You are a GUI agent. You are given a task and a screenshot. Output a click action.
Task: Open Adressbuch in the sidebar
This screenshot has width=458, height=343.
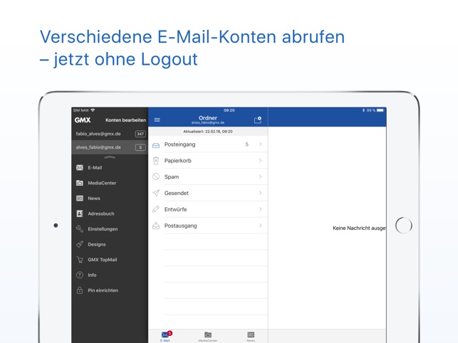(110, 213)
